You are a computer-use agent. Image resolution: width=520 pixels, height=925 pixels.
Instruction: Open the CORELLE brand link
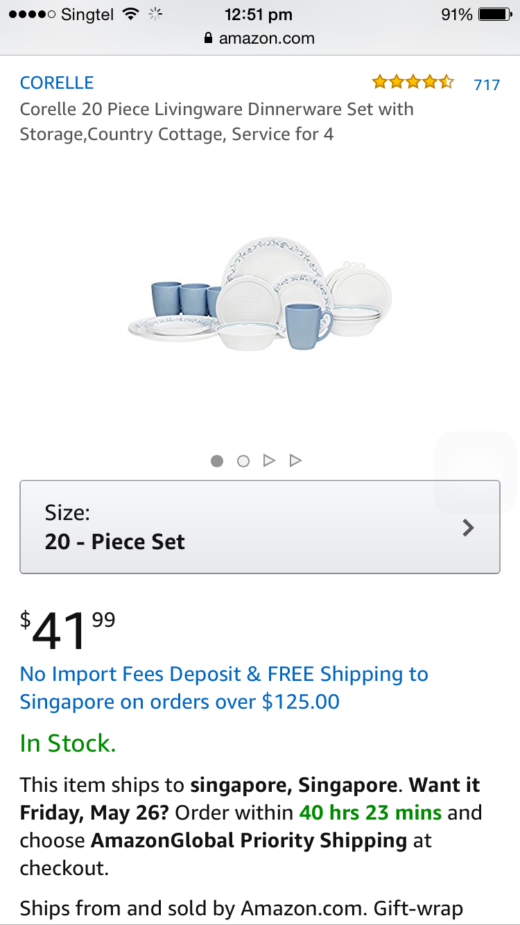[x=57, y=83]
